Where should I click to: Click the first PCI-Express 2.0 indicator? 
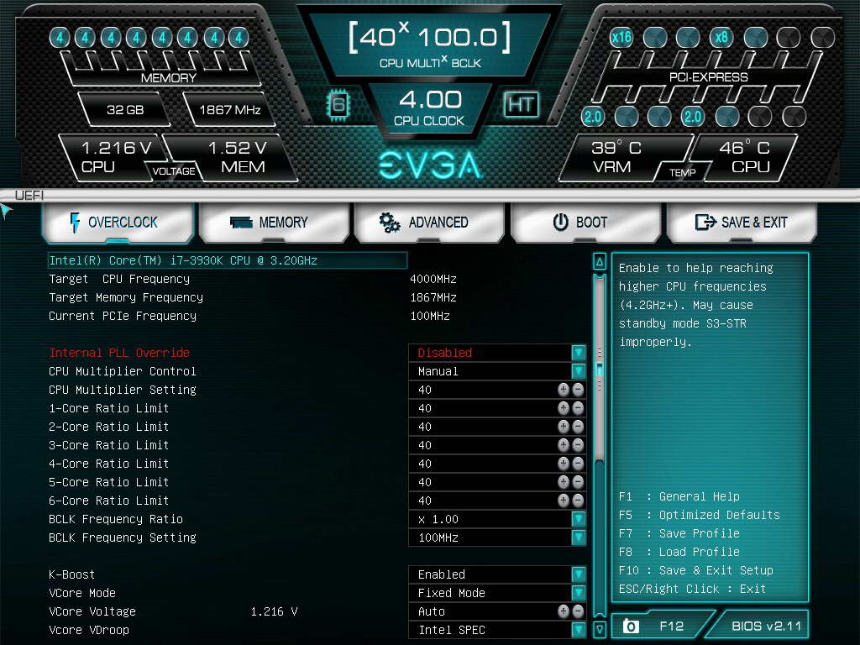(592, 116)
